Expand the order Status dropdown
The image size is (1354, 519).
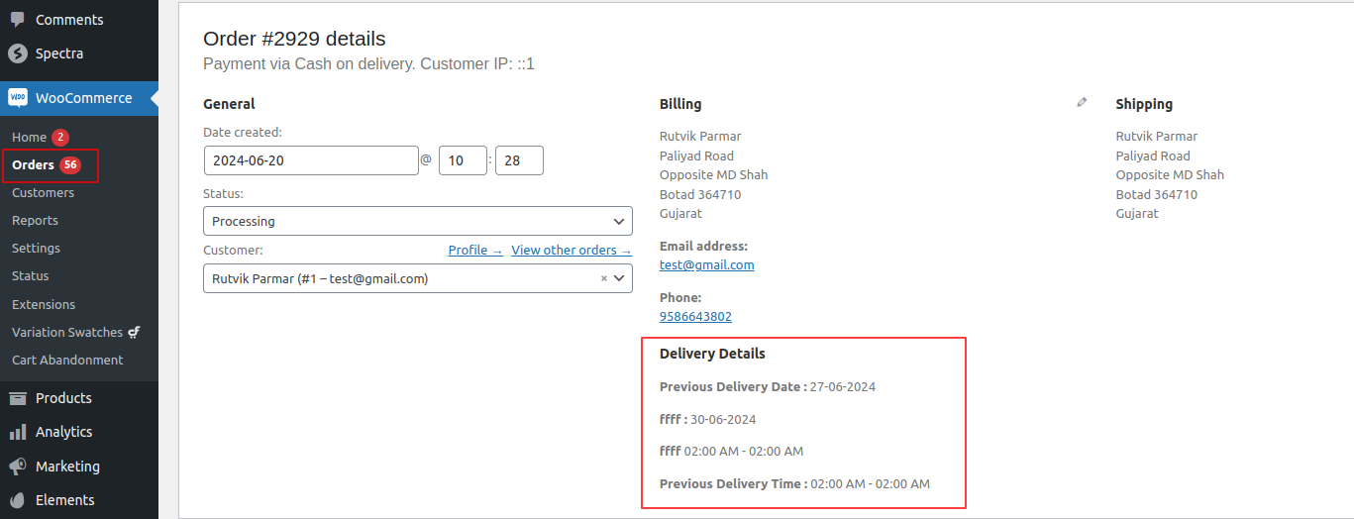pyautogui.click(x=418, y=221)
